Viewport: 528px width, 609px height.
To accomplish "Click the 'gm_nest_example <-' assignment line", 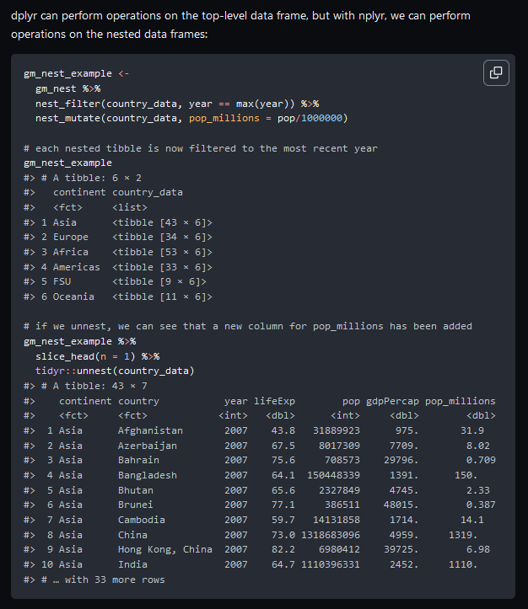I will (x=76, y=73).
